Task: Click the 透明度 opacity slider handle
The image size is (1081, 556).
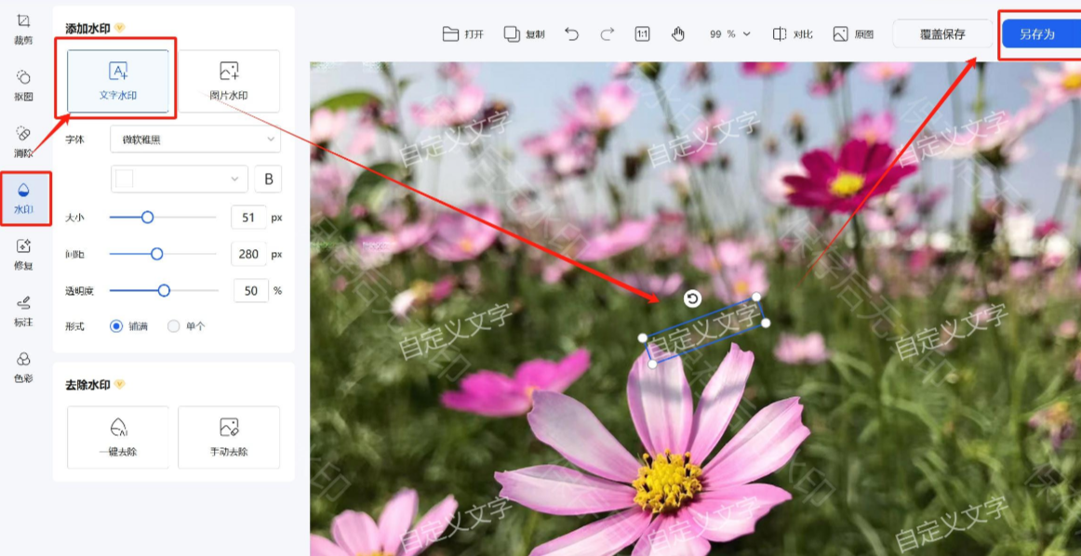Action: click(x=164, y=291)
